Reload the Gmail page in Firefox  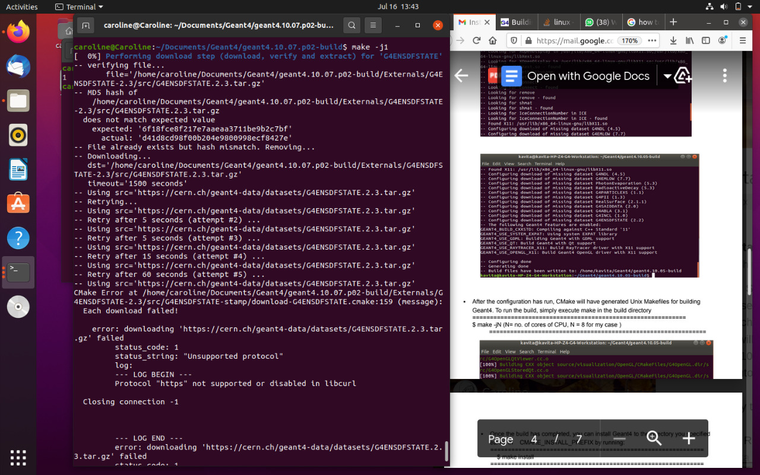[476, 41]
